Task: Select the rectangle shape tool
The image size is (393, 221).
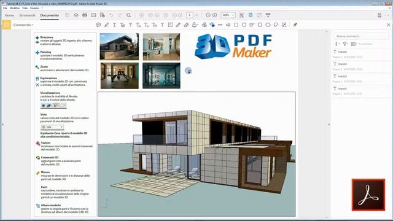Action: [236, 25]
